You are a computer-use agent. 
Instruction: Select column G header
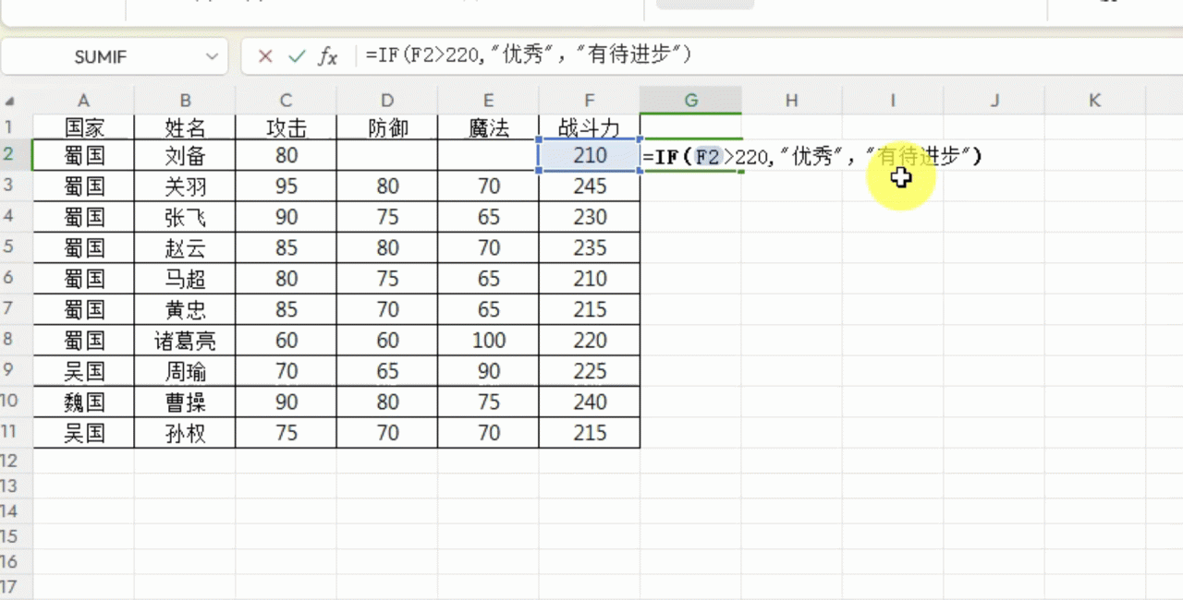coord(690,101)
